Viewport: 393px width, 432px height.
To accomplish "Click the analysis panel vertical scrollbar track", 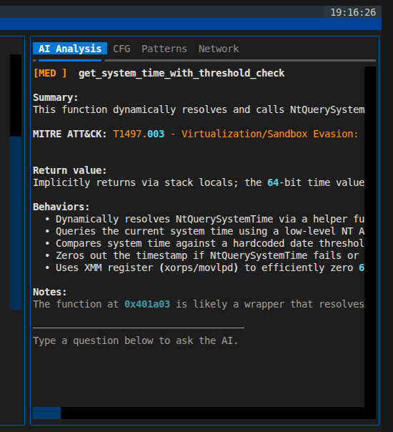I will point(370,237).
